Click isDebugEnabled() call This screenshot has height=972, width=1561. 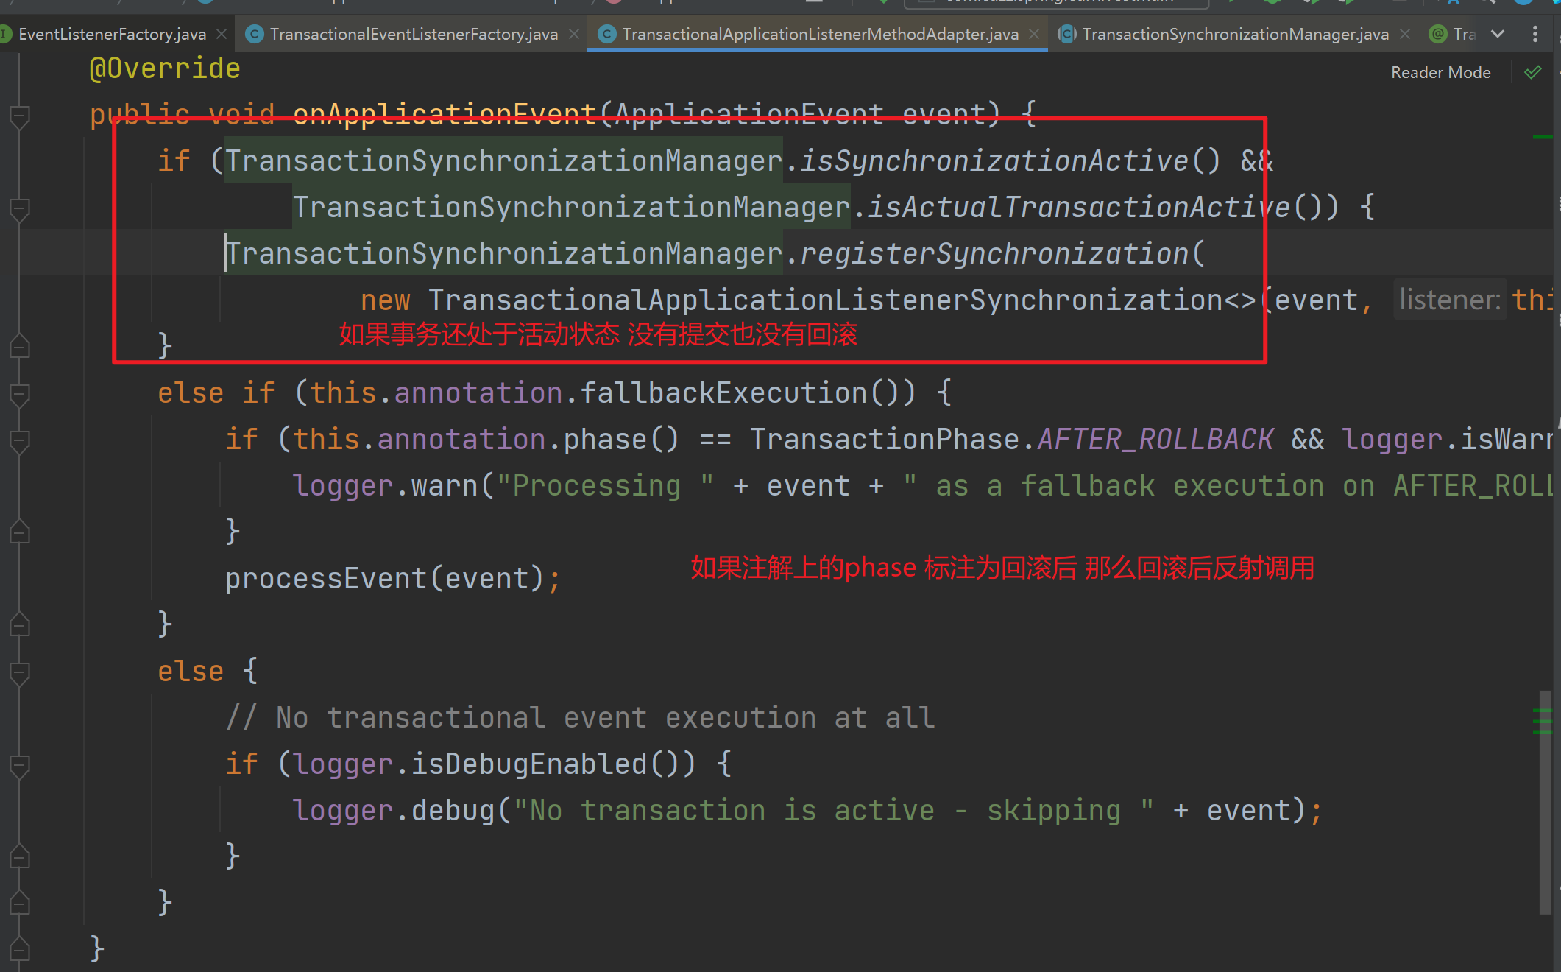coord(552,764)
